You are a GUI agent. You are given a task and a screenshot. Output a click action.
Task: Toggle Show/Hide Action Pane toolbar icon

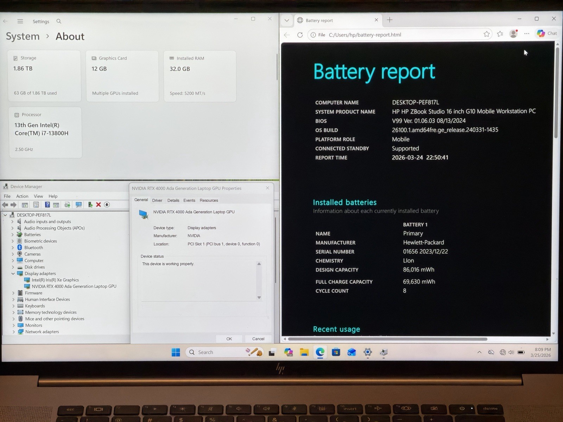[x=56, y=205]
